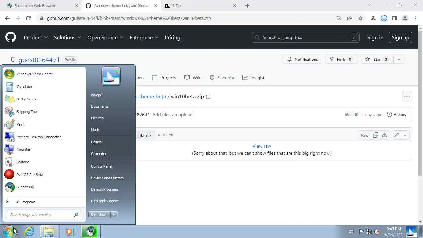The width and height of the screenshot is (423, 238).
Task: Toggle the browser side panel icon
Action: point(395,18)
